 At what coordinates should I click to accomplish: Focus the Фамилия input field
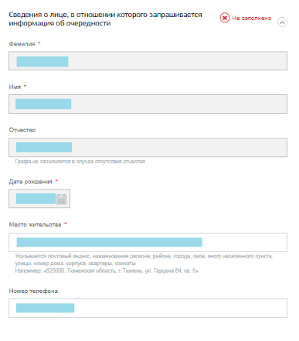click(148, 61)
